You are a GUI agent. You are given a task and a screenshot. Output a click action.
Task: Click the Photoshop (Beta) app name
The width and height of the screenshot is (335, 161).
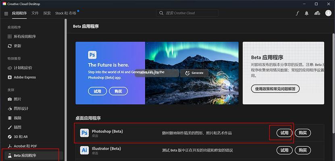(x=107, y=131)
